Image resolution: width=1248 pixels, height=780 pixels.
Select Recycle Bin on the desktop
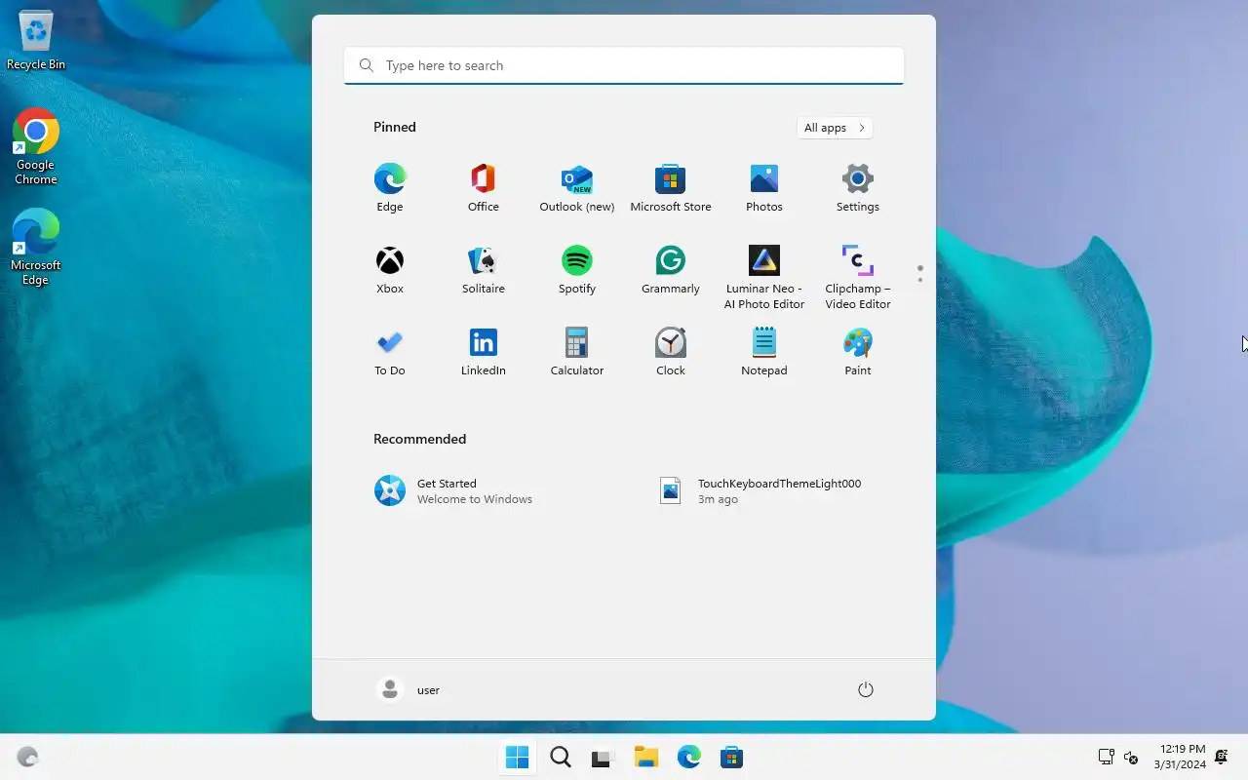36,41
